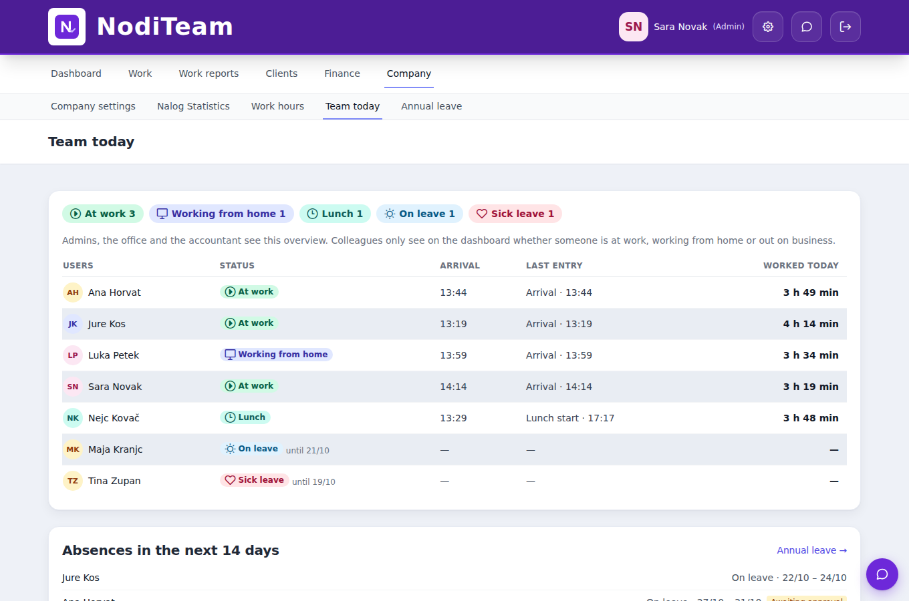Click the Lunch start · 17:17 entry
Image resolution: width=909 pixels, height=601 pixels.
coord(570,418)
